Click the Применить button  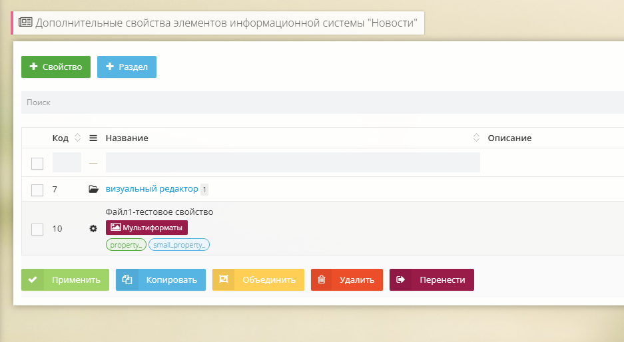pyautogui.click(x=65, y=280)
